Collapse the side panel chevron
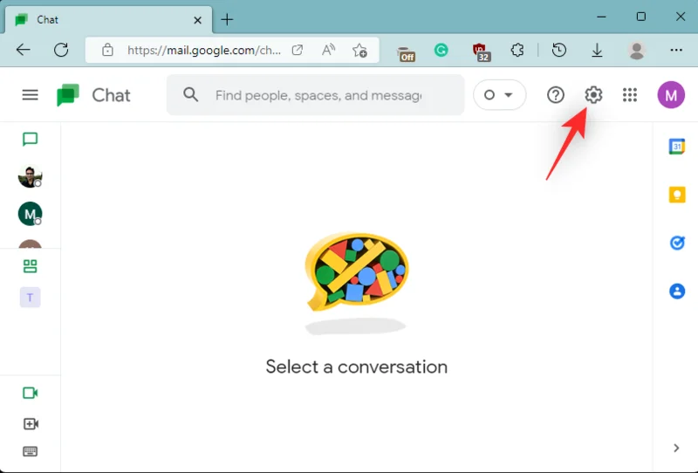This screenshot has height=473, width=698. [x=676, y=448]
